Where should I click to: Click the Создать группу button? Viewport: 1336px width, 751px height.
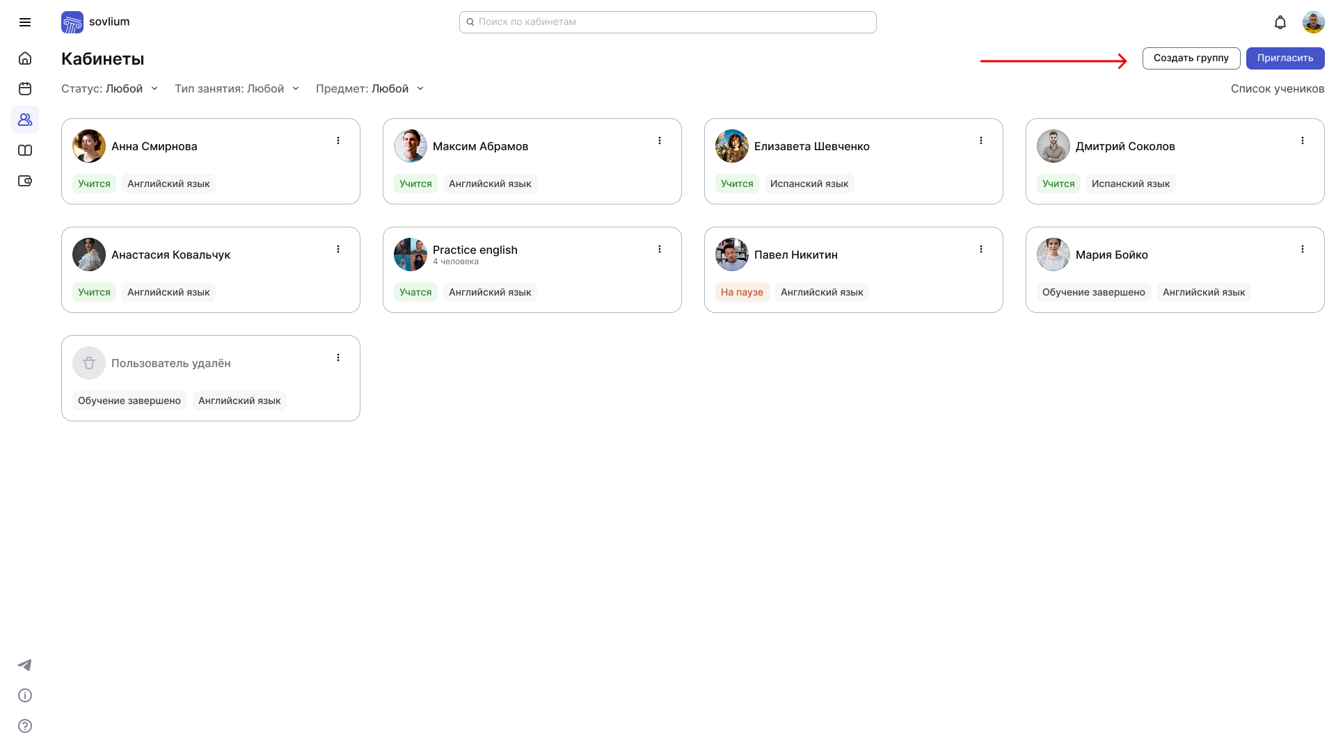pyautogui.click(x=1191, y=58)
